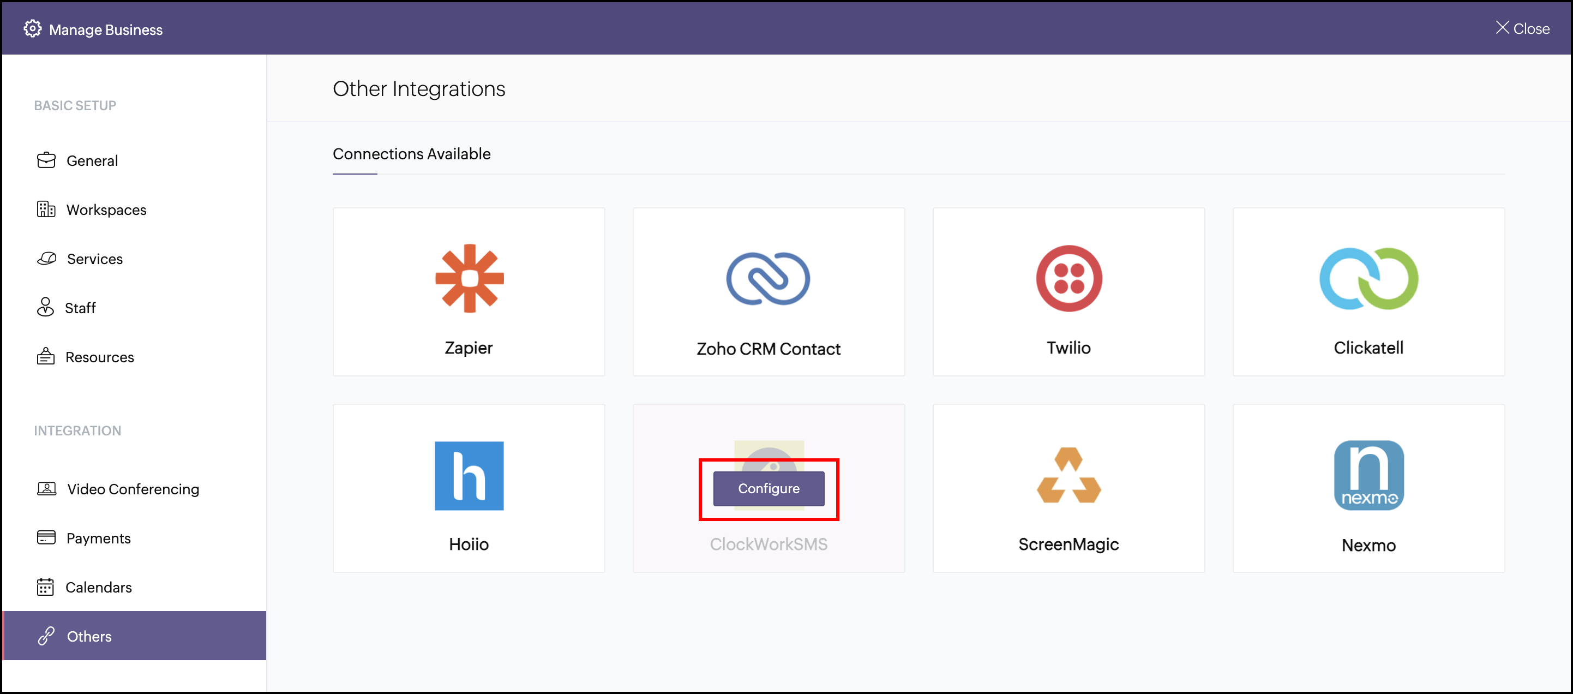Open the Payments integration page
1573x694 pixels.
[98, 538]
